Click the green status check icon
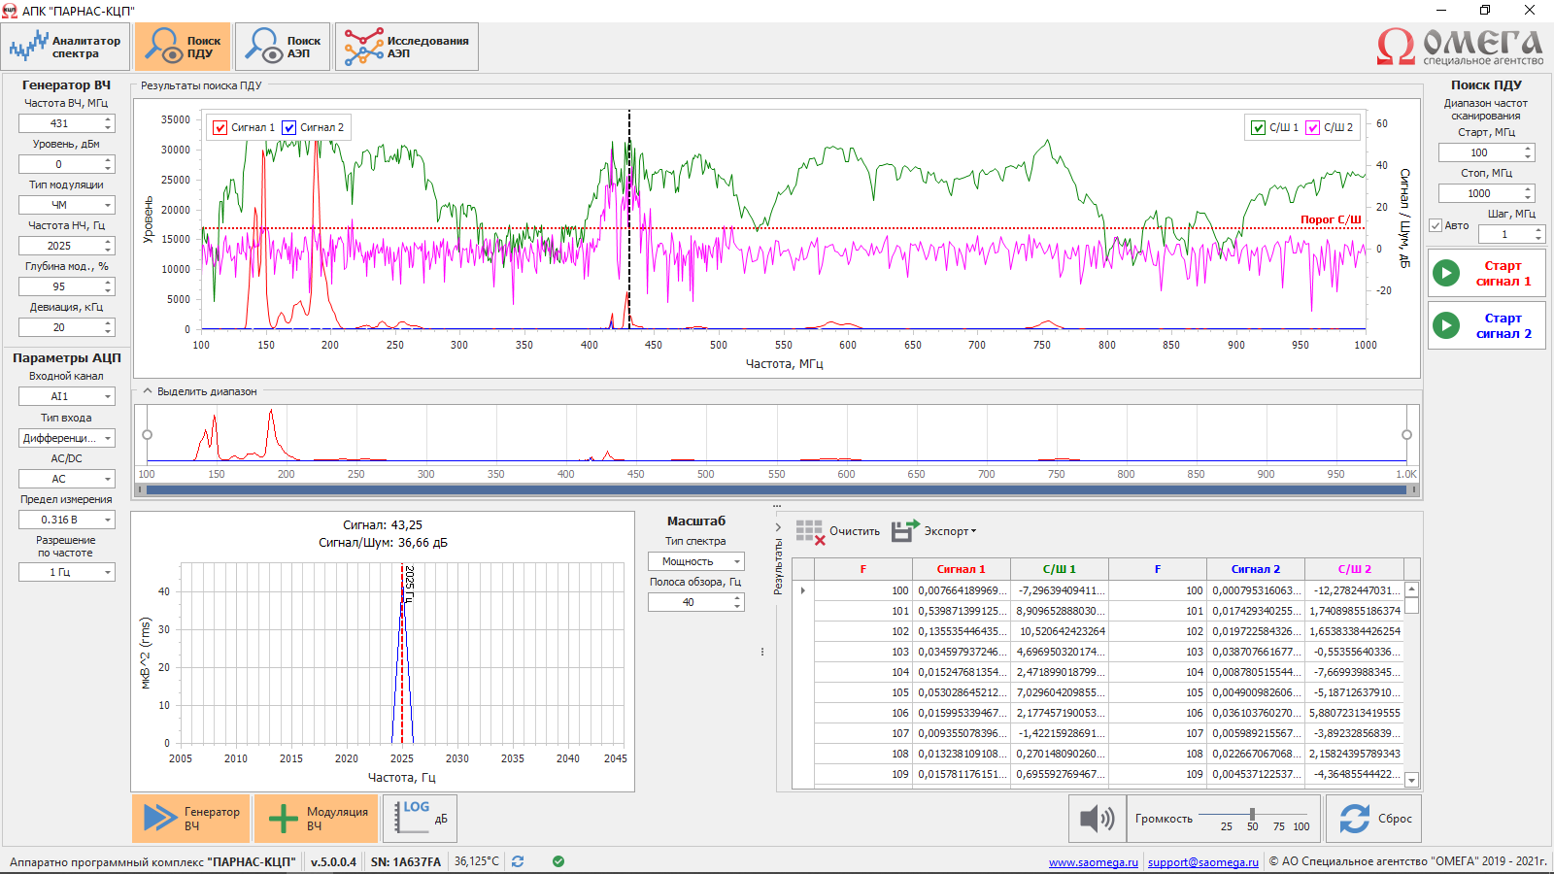The image size is (1554, 874). (558, 861)
